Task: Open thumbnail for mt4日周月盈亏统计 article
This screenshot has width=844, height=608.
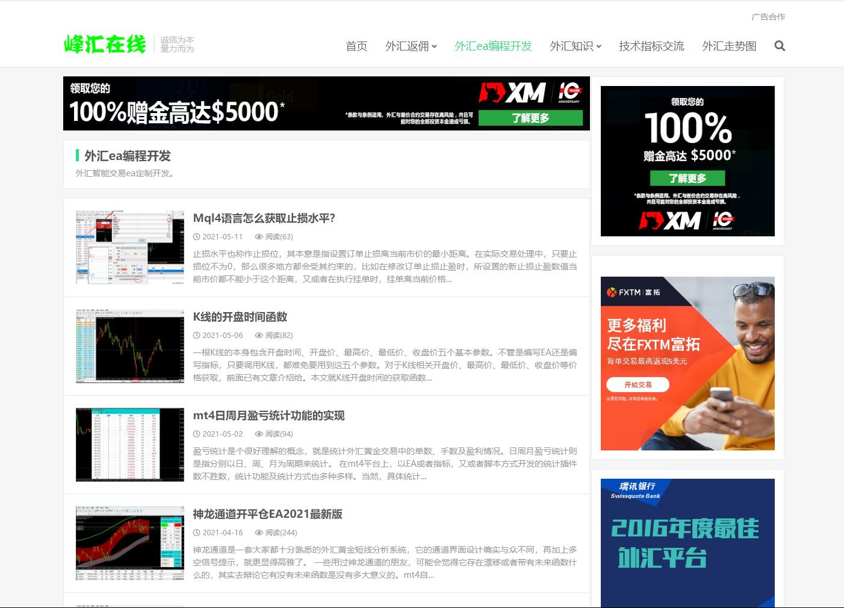Action: click(130, 444)
